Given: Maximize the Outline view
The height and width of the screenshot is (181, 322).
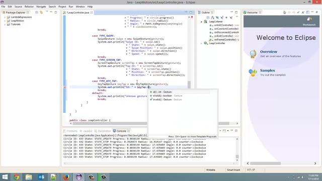Looking at the screenshot, I should pyautogui.click(x=236, y=12).
